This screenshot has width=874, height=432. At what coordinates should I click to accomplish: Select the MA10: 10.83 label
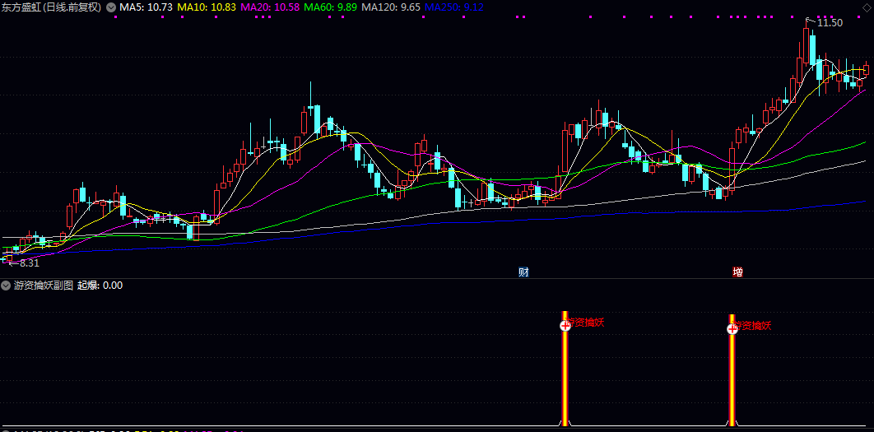tap(207, 7)
